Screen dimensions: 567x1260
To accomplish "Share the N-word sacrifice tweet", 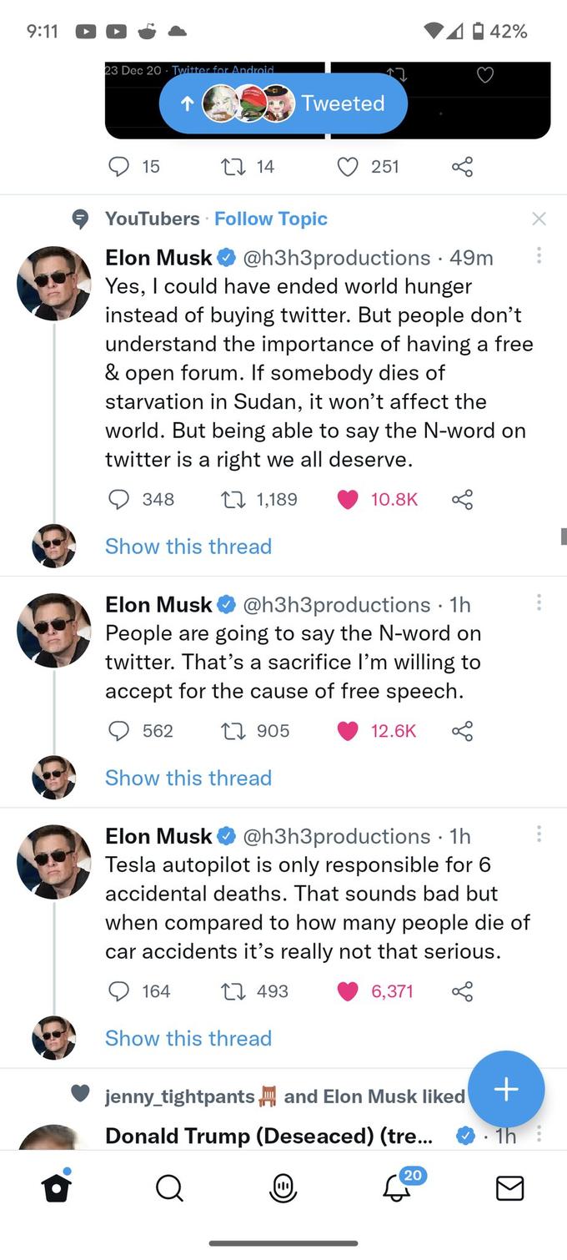I will (463, 731).
